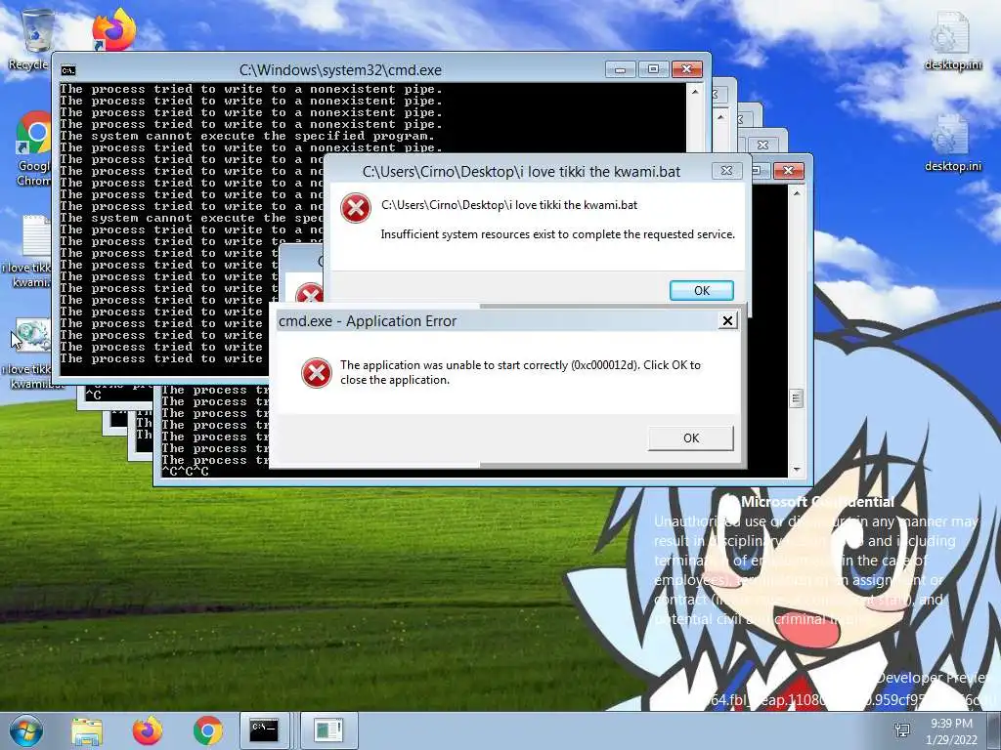Click 'cmd.exe - Application Error' title text
Screen dimensions: 1001x750
pos(368,320)
